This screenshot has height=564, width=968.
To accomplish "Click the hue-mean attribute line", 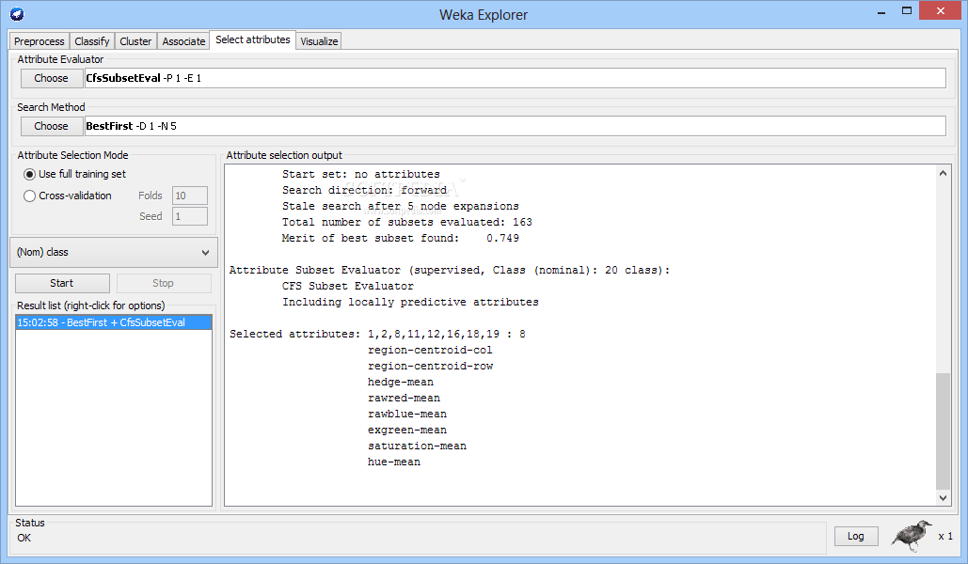I will click(x=394, y=462).
